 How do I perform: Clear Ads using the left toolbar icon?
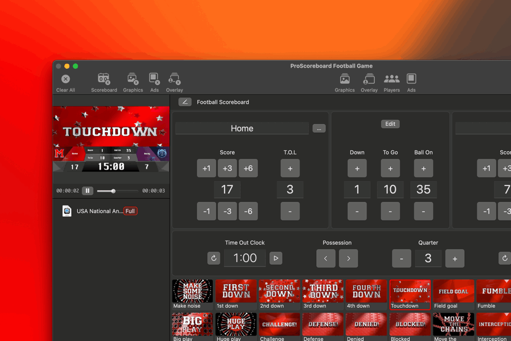pos(154,79)
